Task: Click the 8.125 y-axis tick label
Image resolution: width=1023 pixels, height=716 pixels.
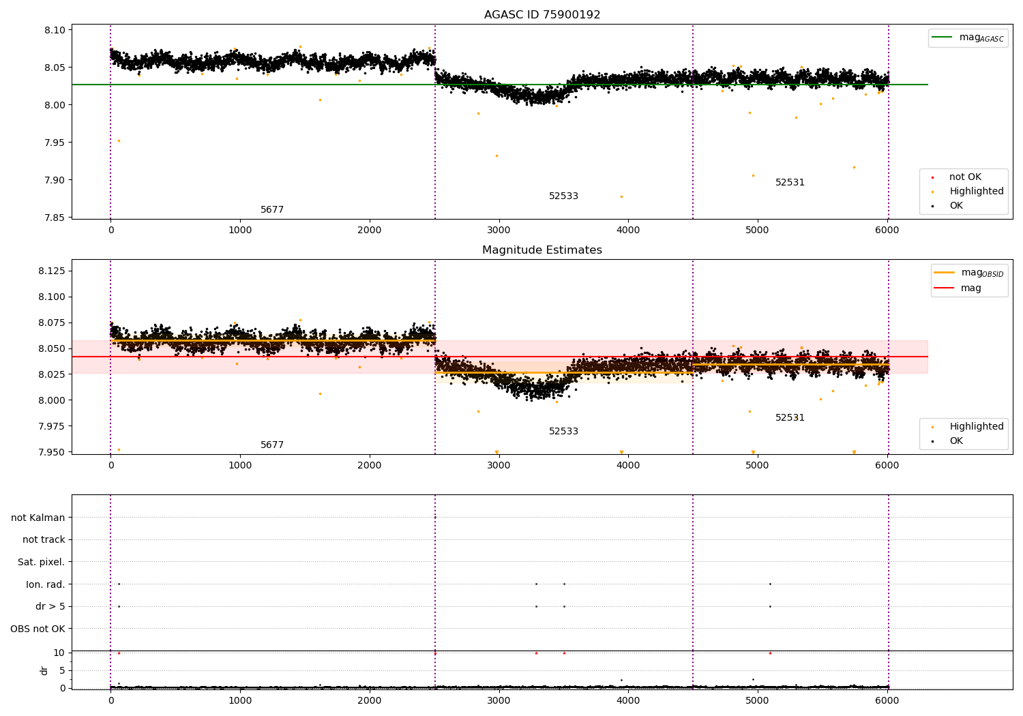Action: point(52,271)
